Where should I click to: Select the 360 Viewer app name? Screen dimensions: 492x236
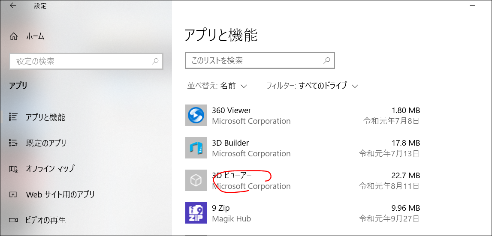tap(232, 111)
